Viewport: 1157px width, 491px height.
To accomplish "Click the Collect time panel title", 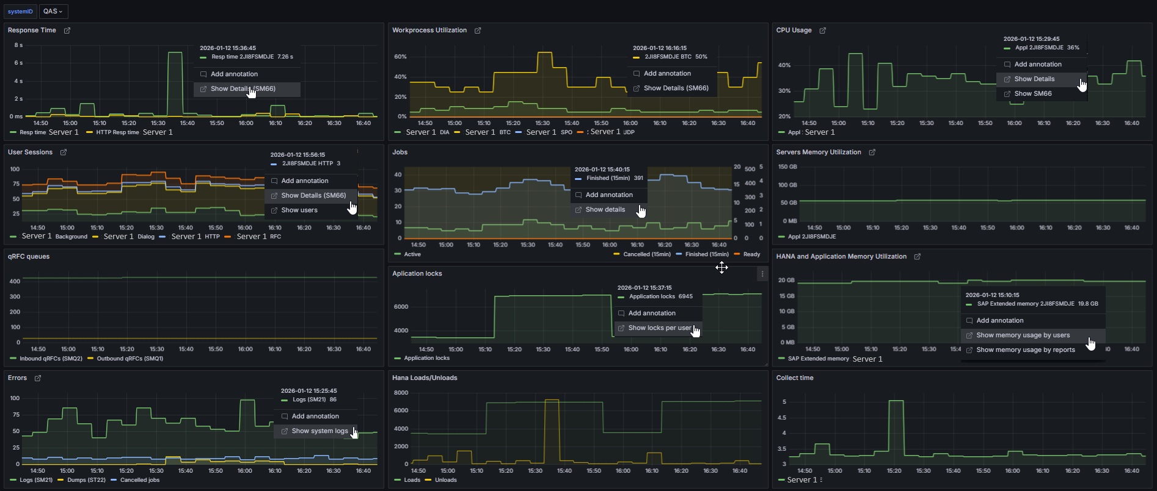I will coord(794,378).
